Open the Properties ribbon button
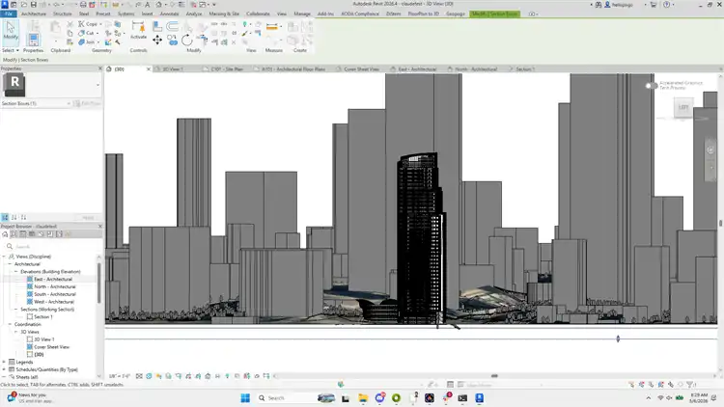This screenshot has width=724, height=407. [33, 41]
